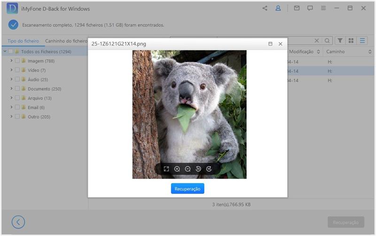Go back with the circular arrow button

click(x=18, y=222)
